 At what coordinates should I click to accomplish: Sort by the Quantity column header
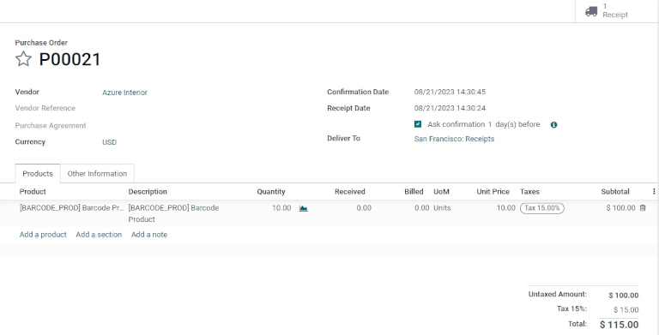[271, 192]
